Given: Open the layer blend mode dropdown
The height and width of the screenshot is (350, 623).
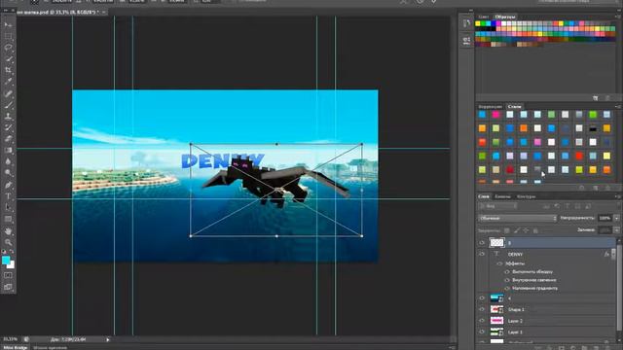Looking at the screenshot, I should point(517,218).
